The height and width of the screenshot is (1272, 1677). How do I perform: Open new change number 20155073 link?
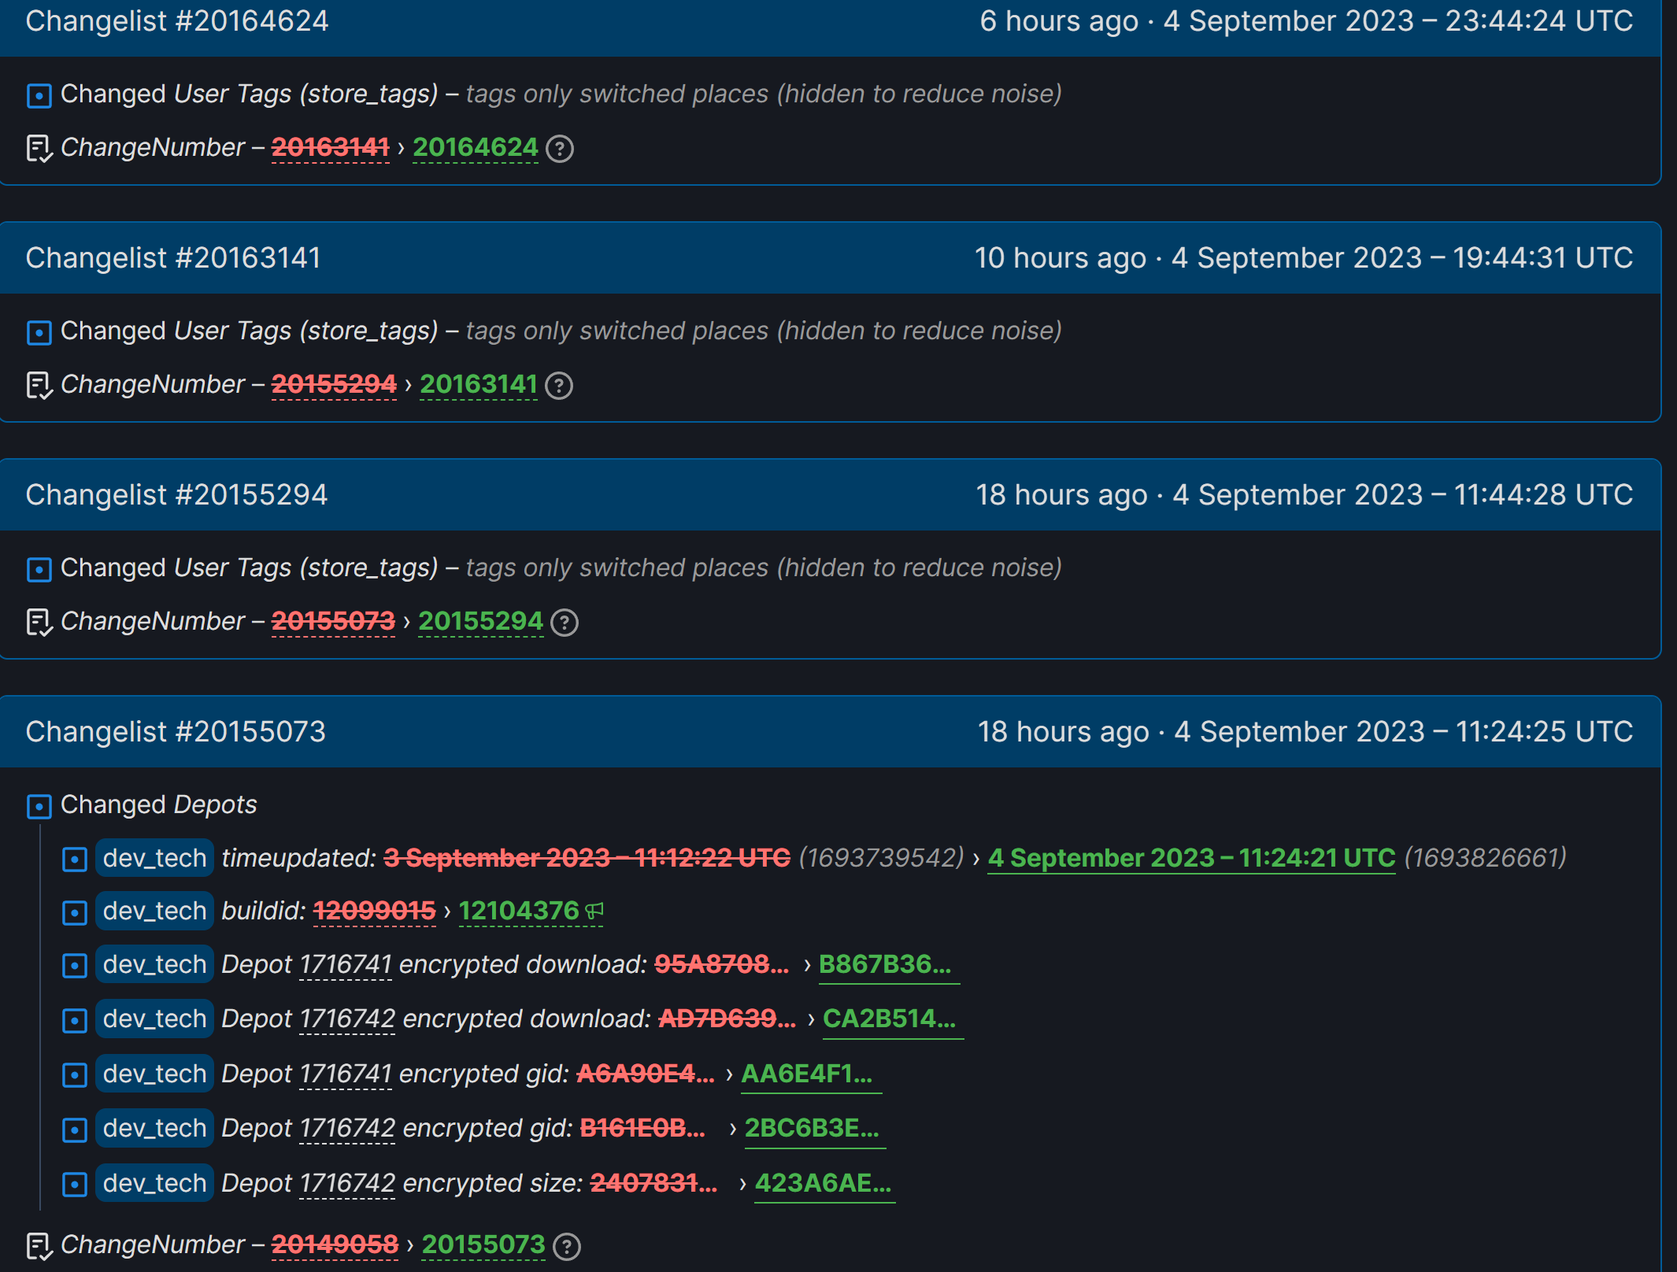(x=483, y=1244)
